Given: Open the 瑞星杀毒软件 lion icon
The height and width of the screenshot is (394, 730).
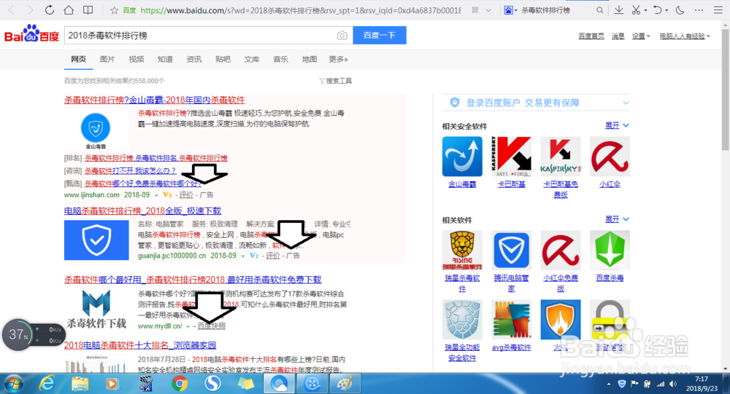Looking at the screenshot, I should pyautogui.click(x=462, y=250).
